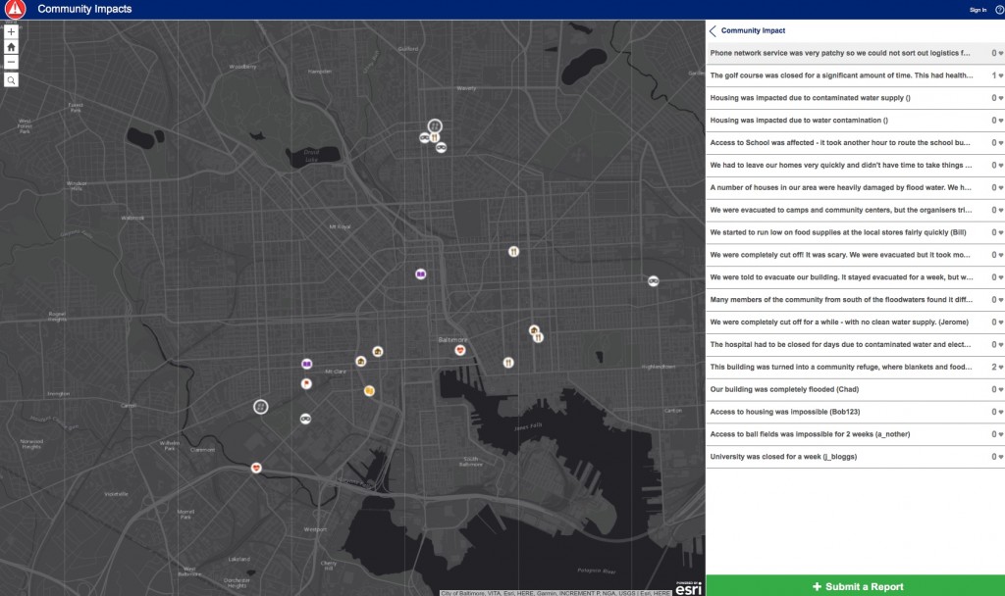Select the fork-and-knife marker overlapping a house marker

(539, 337)
